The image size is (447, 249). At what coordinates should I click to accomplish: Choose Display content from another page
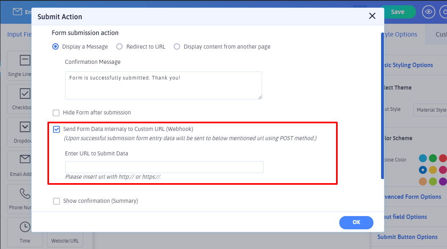tap(177, 47)
